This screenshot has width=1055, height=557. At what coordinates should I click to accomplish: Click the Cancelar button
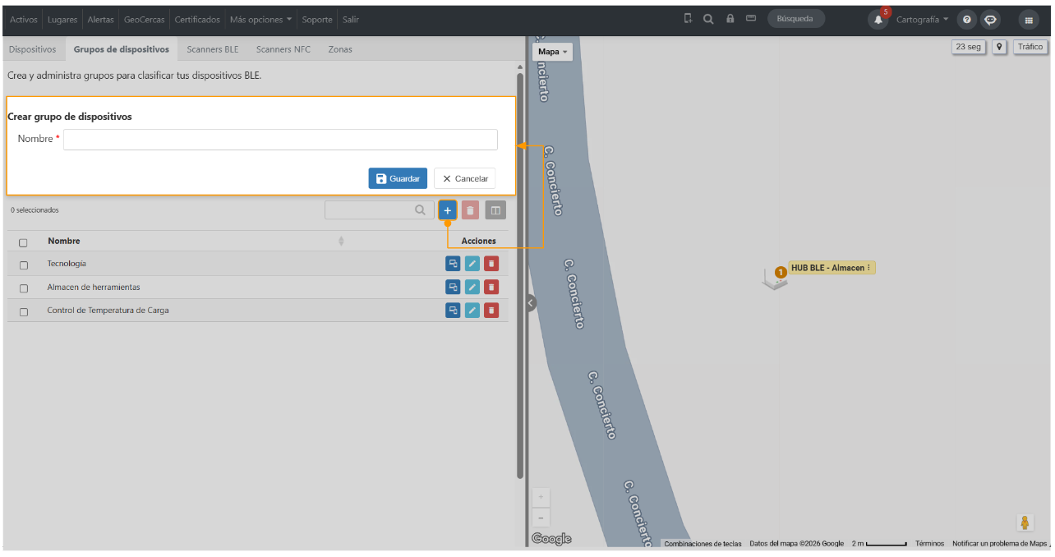tap(465, 178)
